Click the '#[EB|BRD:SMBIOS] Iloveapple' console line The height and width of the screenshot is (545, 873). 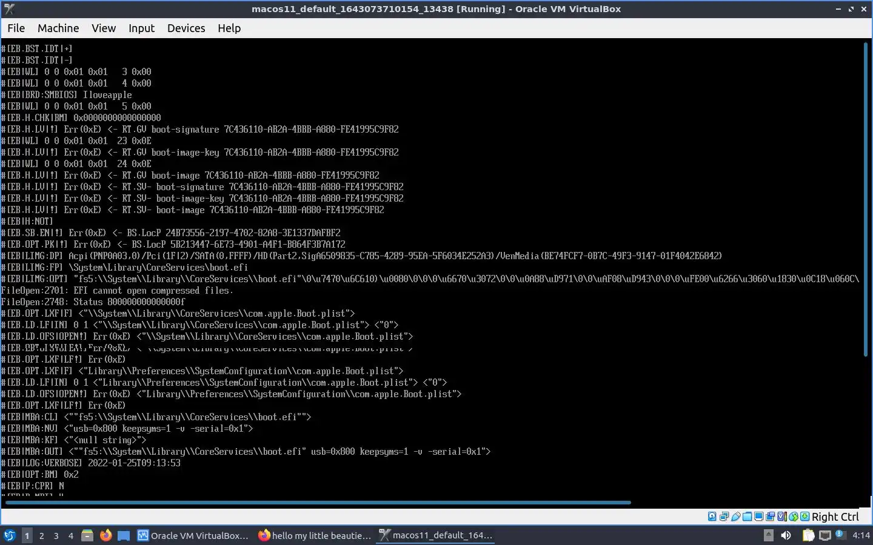coord(67,94)
